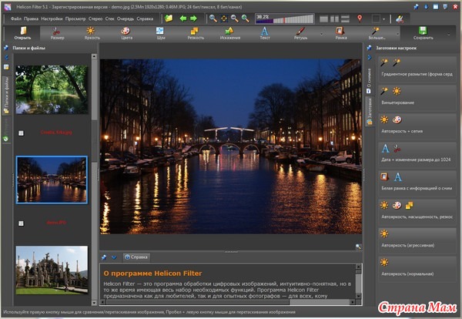Viewport: 462px width, 319px height.
Task: Click the green back arrow icon
Action: coord(183,18)
